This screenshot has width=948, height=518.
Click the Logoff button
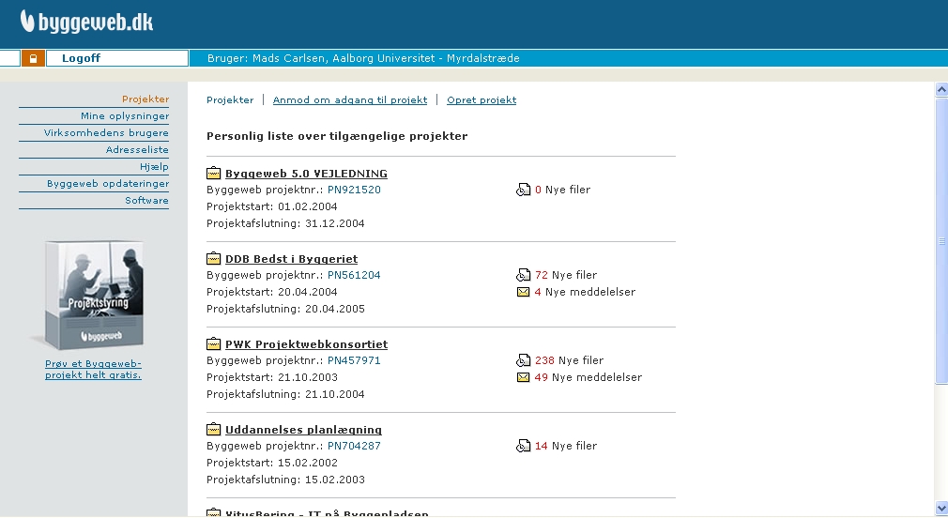[x=81, y=58]
